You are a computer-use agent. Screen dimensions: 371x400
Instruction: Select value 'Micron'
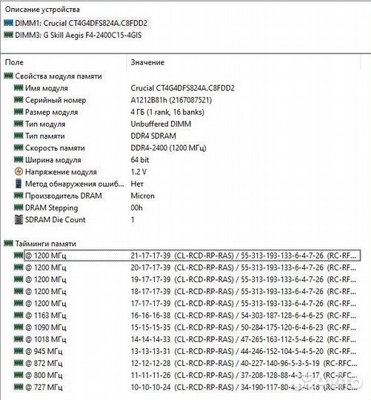pyautogui.click(x=142, y=196)
